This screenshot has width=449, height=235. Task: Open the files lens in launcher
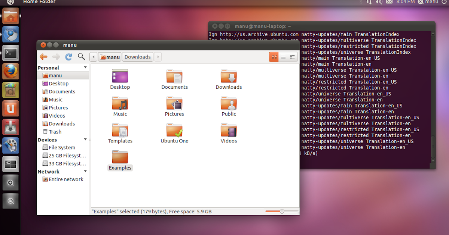pyautogui.click(x=10, y=201)
